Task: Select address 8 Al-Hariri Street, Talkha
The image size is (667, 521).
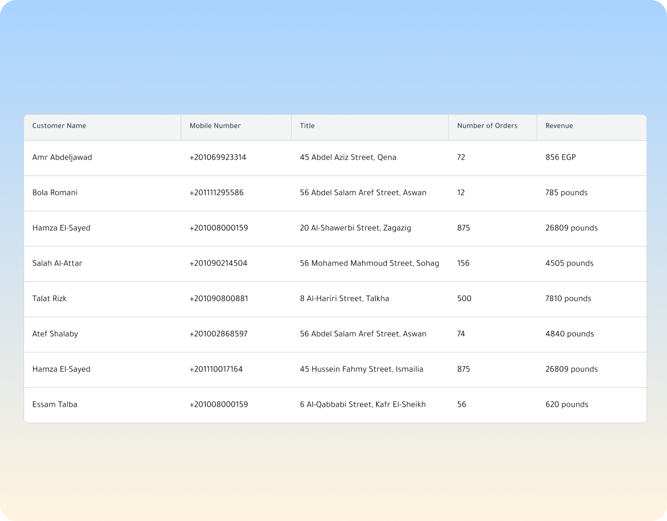Action: click(344, 299)
